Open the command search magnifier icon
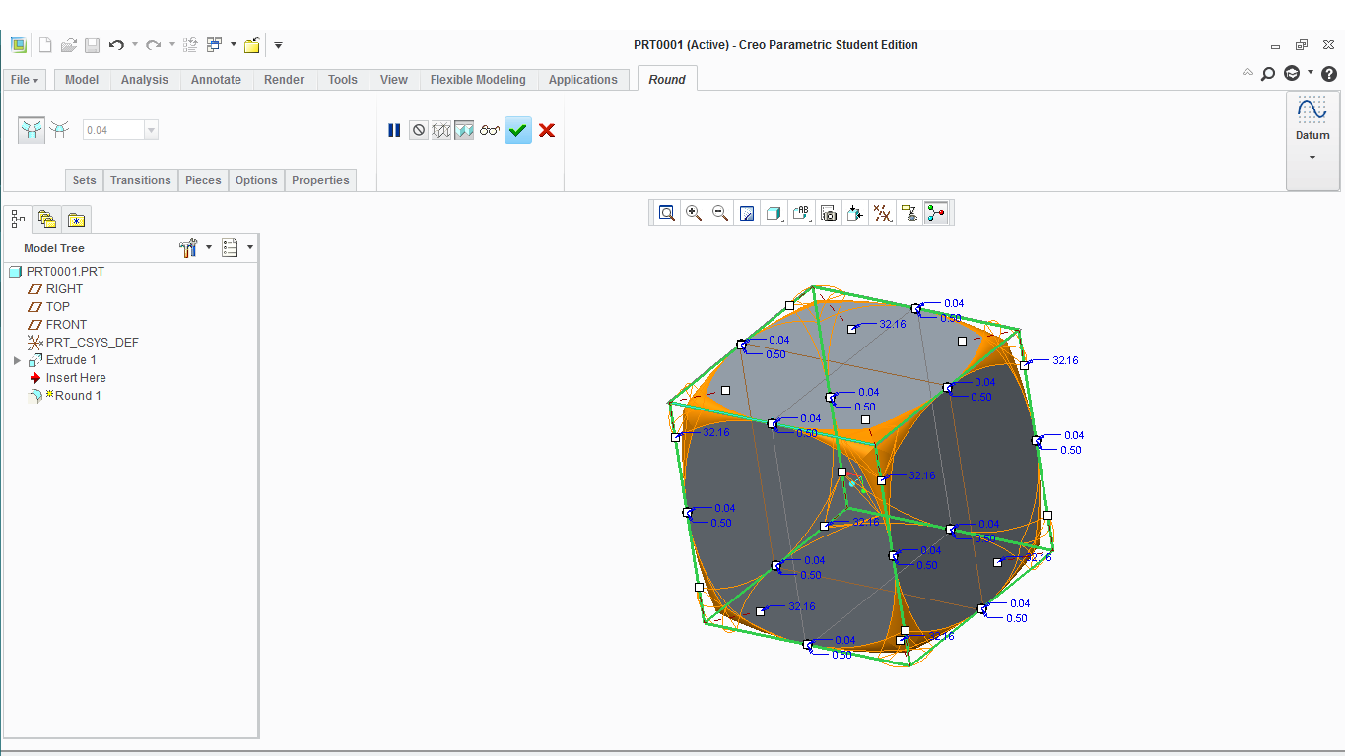 pyautogui.click(x=1268, y=74)
